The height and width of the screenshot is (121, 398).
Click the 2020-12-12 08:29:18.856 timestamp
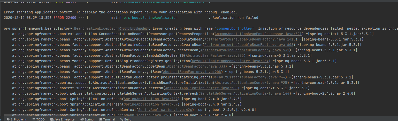click(x=28, y=18)
